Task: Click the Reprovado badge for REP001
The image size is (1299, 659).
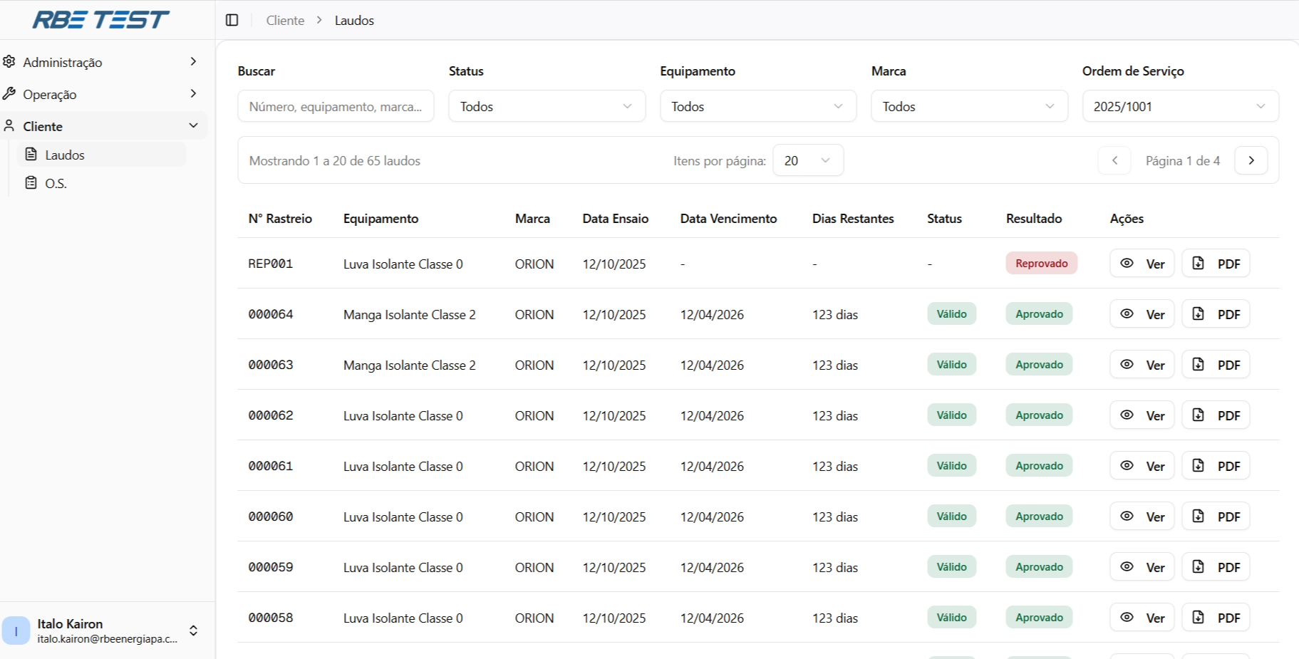Action: pos(1041,264)
